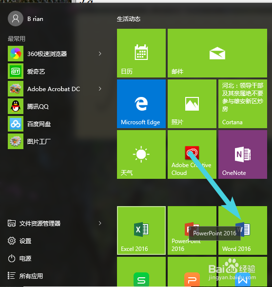Open the 天气 weather tile
272x287 pixels.
(x=141, y=154)
